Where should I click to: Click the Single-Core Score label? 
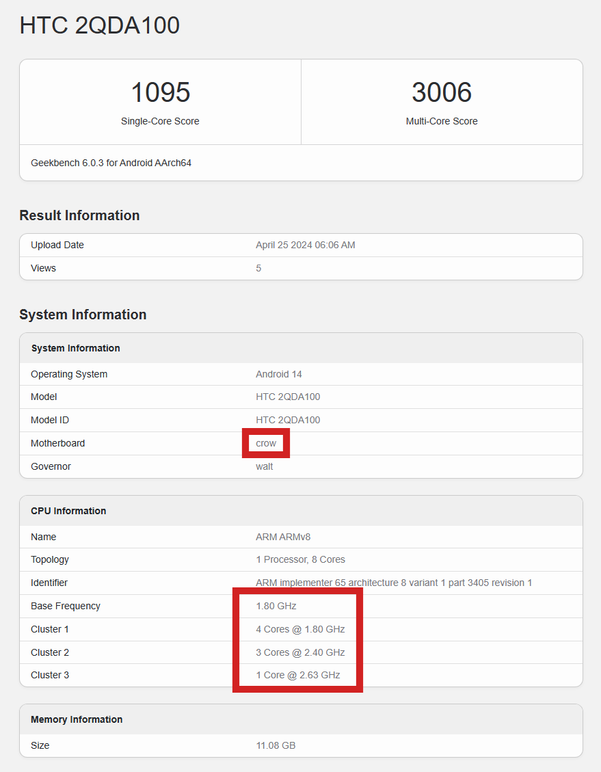click(x=160, y=121)
